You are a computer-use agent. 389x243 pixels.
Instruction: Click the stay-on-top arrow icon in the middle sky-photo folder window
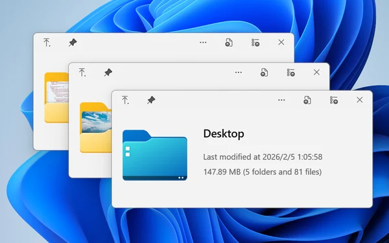click(82, 73)
